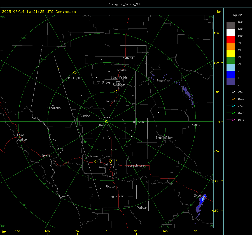Viewport: 252px width, 235px height.
Task: Pick the red 70-100 legend swatch
Action: click(231, 39)
